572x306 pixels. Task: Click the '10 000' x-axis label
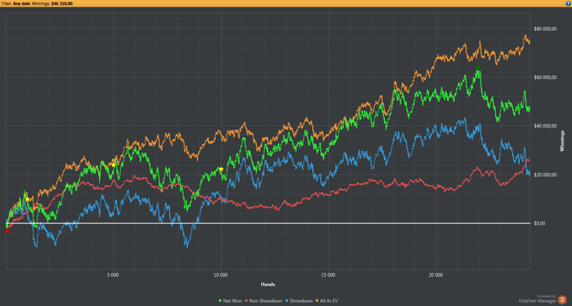click(221, 275)
